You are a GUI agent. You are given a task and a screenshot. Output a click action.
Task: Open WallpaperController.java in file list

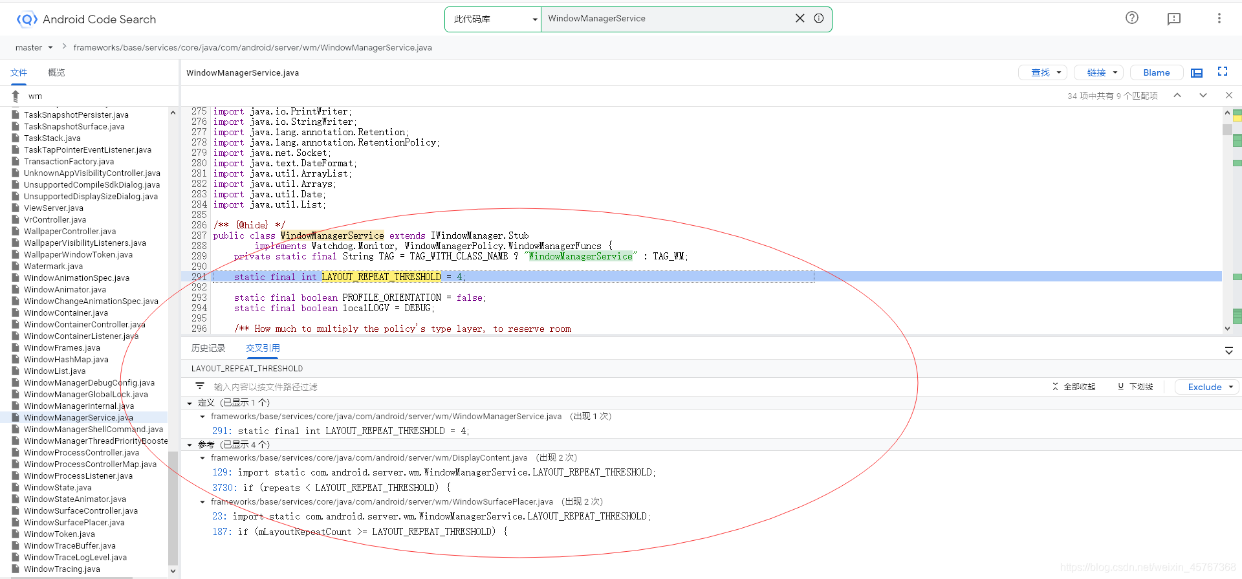(70, 232)
